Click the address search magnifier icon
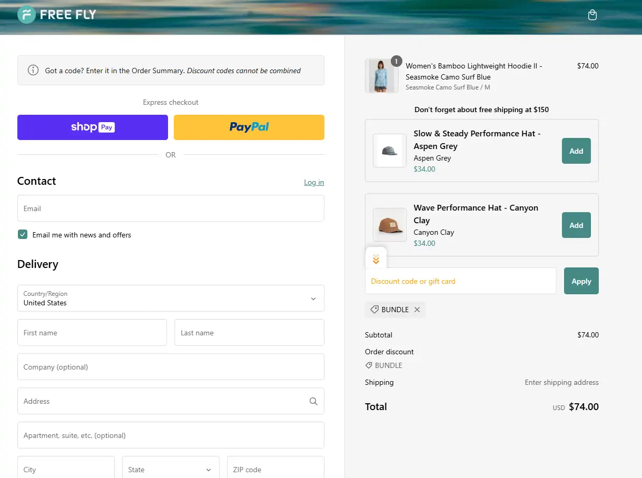Screen dimensions: 642x478 tap(313, 401)
